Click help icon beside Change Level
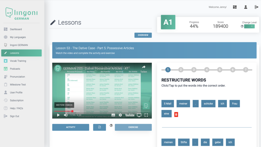Screen dimensions: 261x147 (242, 26)
